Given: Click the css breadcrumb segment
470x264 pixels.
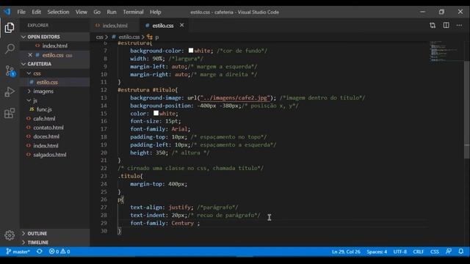Looking at the screenshot, I should coord(100,37).
